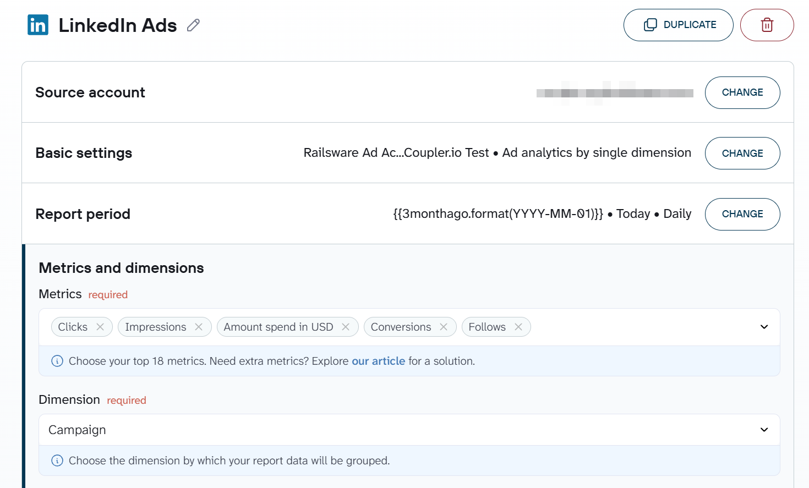Click the Impressions metric chip label

(x=156, y=327)
